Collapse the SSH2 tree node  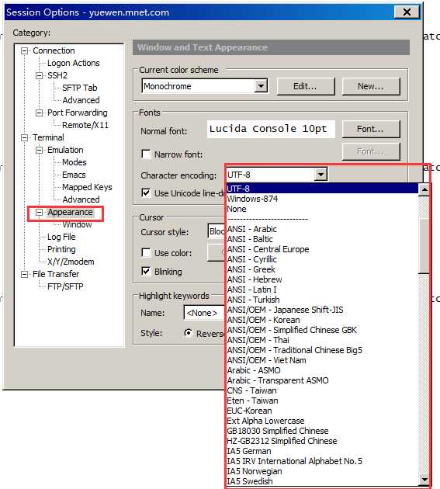click(39, 76)
